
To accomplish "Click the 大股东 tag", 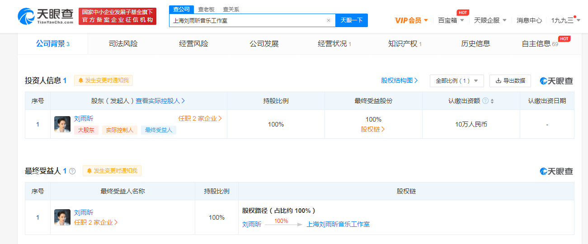I will pos(86,130).
